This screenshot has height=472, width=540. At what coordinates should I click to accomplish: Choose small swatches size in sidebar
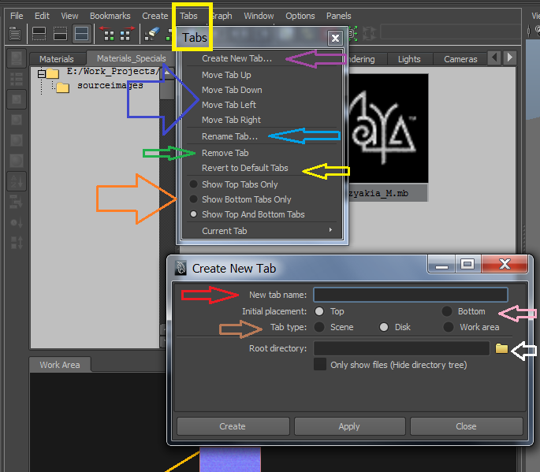(17, 99)
